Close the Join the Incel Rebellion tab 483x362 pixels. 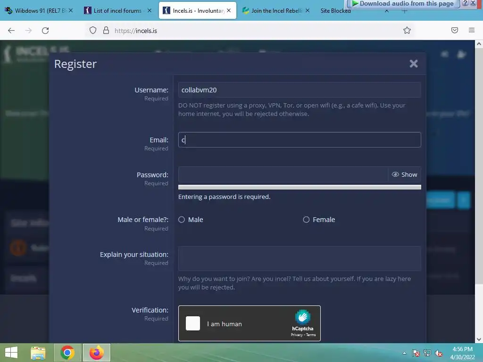308,10
